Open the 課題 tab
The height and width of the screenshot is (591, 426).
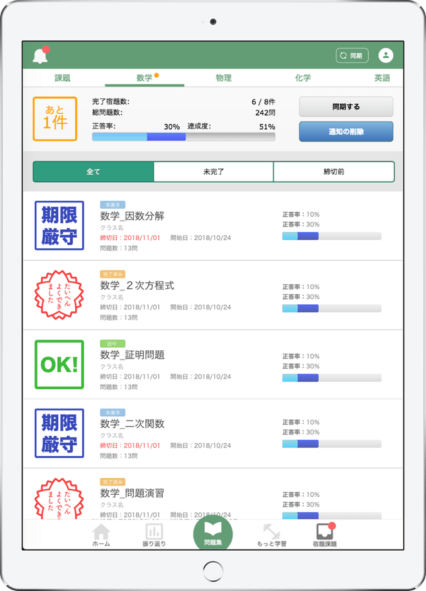pos(63,78)
